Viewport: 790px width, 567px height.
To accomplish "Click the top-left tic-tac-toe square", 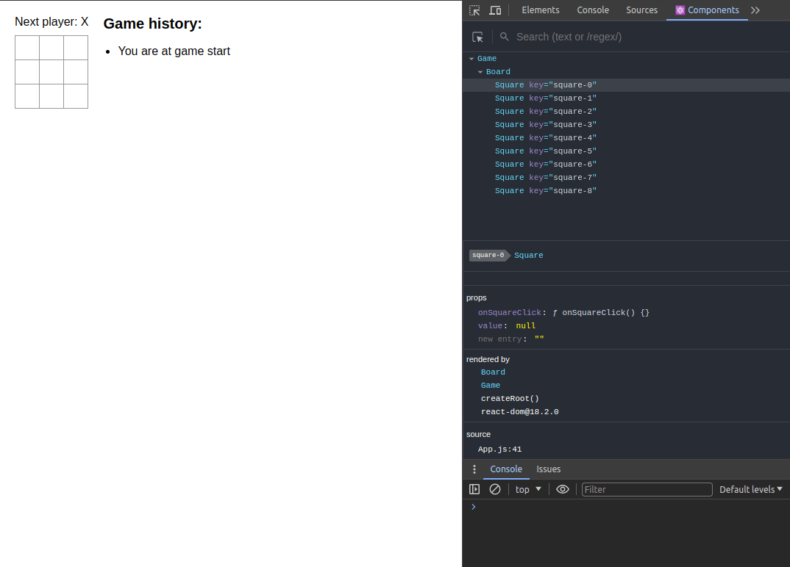I will click(27, 48).
